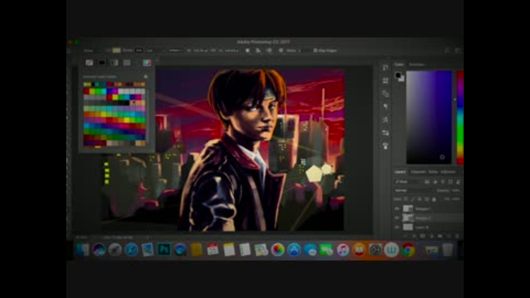This screenshot has height=298, width=530.
Task: Switch to the Color tab
Action: [x=399, y=64]
